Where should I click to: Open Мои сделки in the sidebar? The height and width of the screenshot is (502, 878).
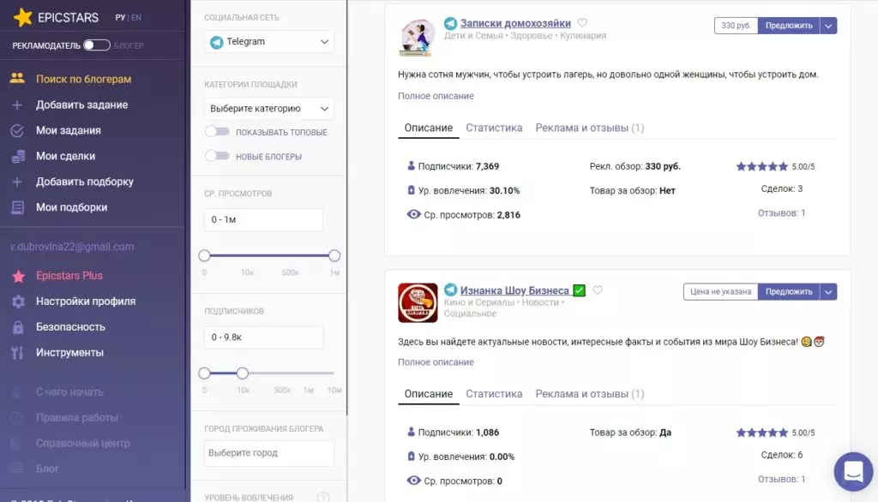(65, 156)
